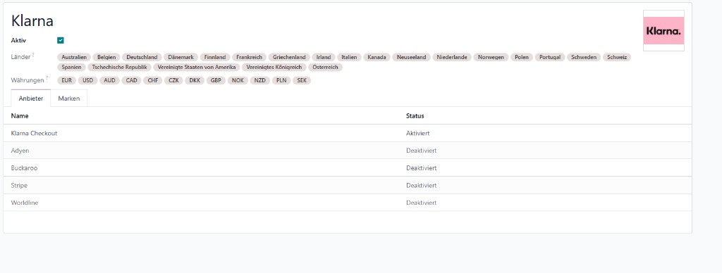This screenshot has width=722, height=273.
Task: Select the Anbieter tab
Action: (31, 99)
